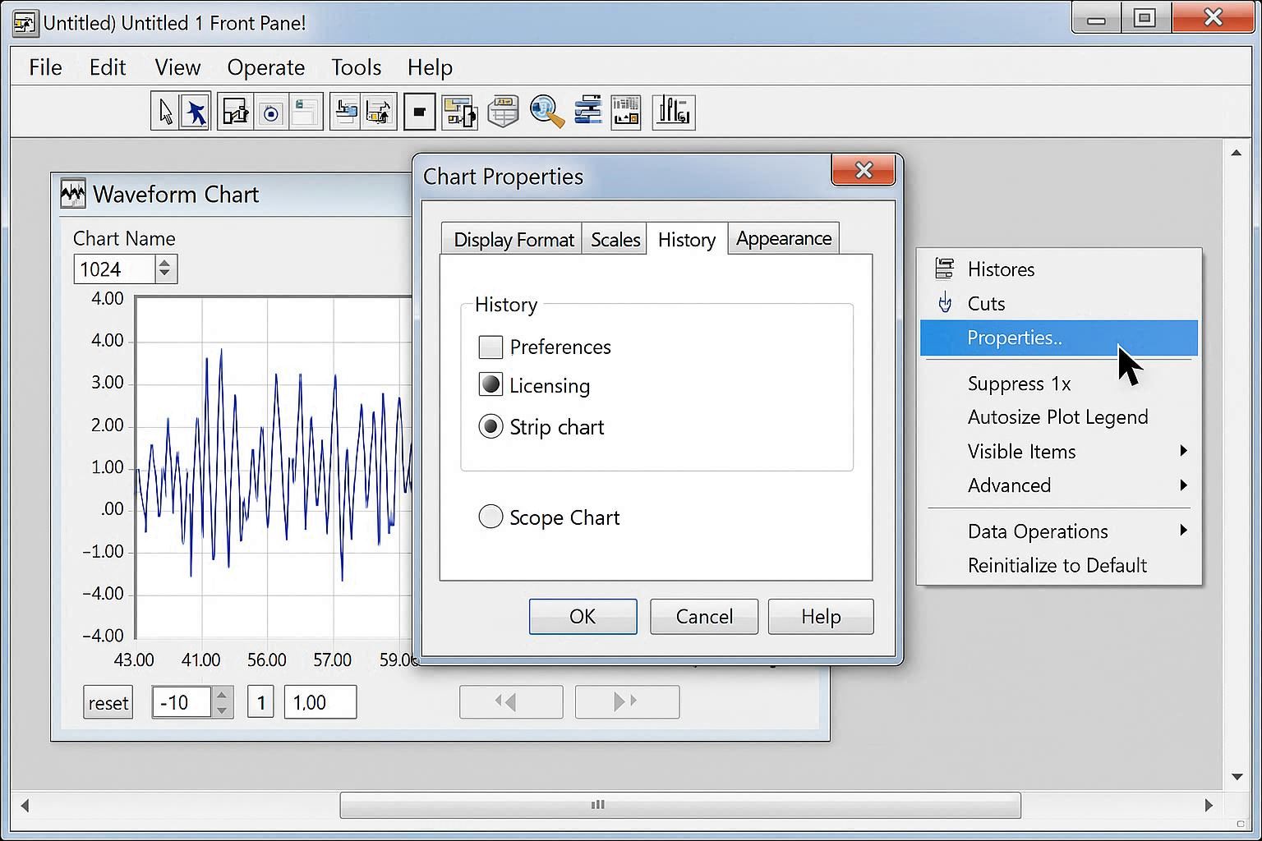This screenshot has height=841, width=1262.
Task: Select the Scope Chart radio button
Action: point(491,517)
